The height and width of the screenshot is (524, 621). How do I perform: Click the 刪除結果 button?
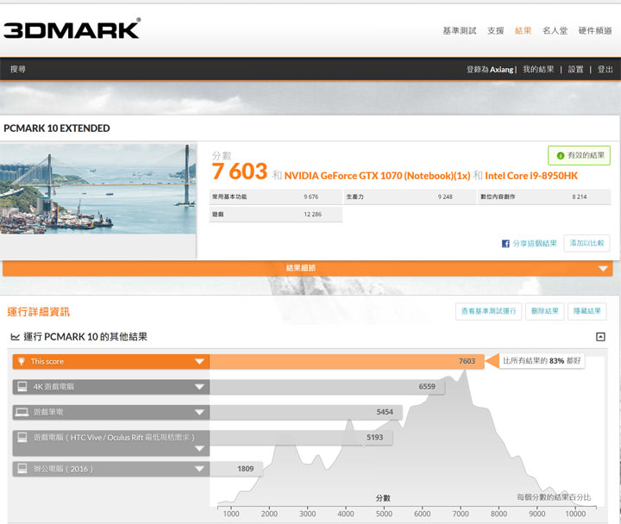coord(544,311)
